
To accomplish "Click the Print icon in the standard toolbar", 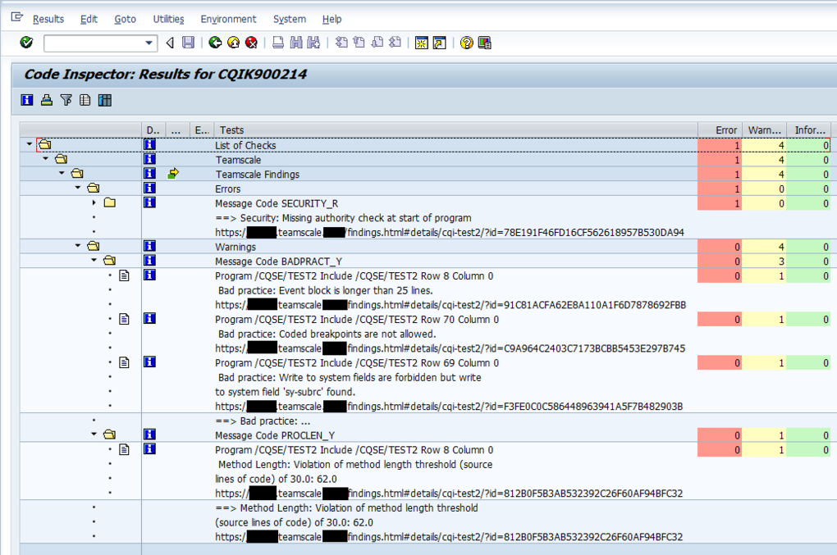I will (277, 43).
